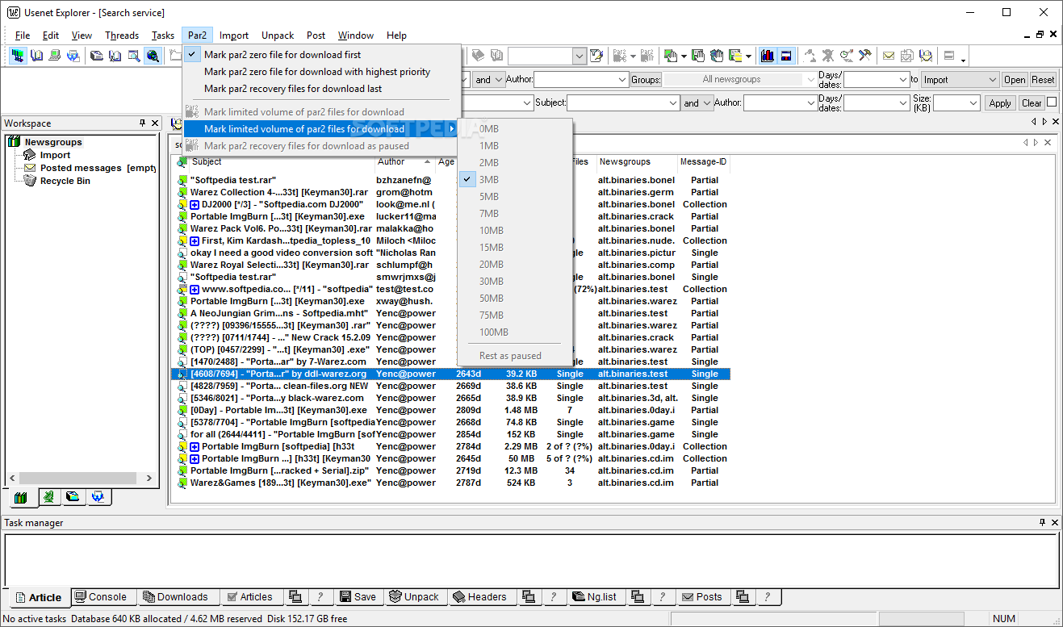
Task: Click the computer terminal toolbar icon
Action: click(55, 56)
